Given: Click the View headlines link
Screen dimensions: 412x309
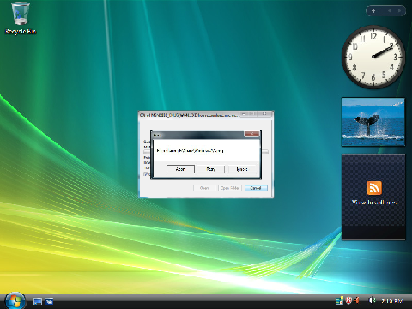Looking at the screenshot, I should tap(374, 203).
